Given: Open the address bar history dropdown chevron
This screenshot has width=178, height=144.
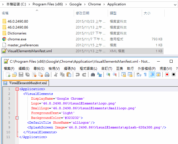Looking at the screenshot, I should pos(175,5).
